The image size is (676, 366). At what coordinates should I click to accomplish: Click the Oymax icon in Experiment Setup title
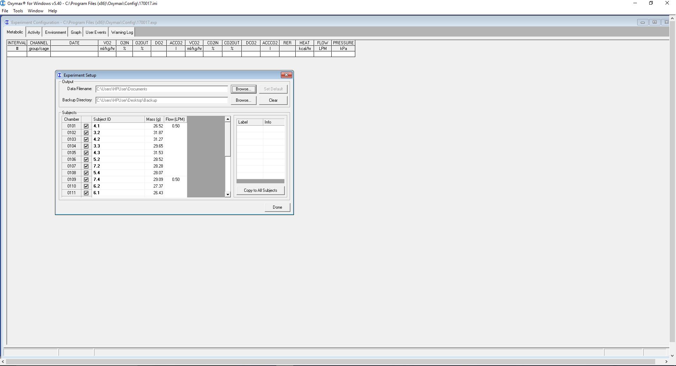60,75
